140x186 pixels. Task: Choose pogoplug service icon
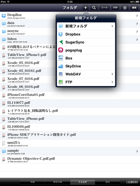tap(61, 50)
